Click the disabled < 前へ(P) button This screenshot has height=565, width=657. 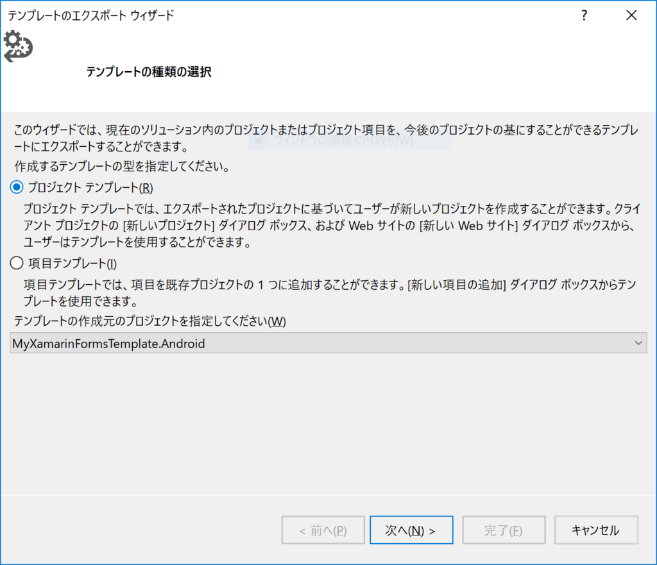(x=323, y=530)
